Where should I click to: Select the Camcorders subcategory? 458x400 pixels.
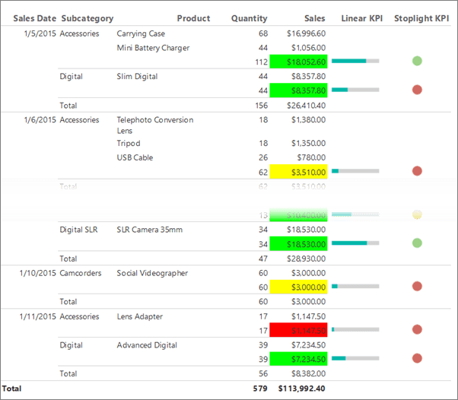pos(81,273)
